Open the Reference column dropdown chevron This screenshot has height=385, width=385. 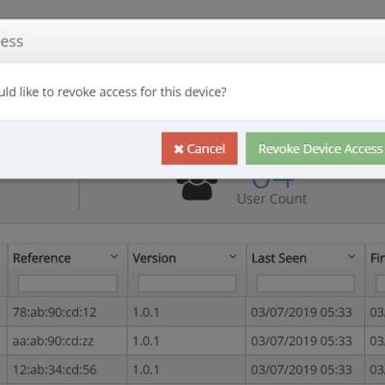click(x=115, y=257)
